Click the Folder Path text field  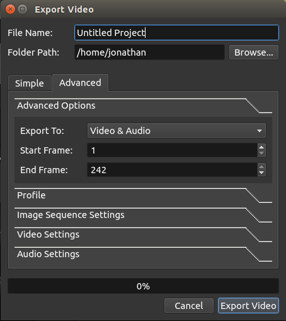pos(149,52)
